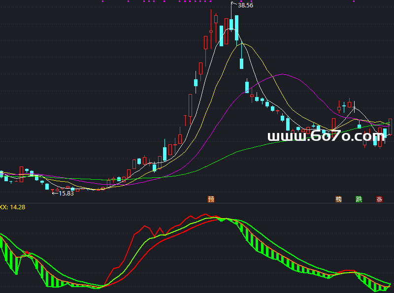394x293 pixels.
Task: Select the XX: 14.28 indicator readout
Action: coord(12,207)
